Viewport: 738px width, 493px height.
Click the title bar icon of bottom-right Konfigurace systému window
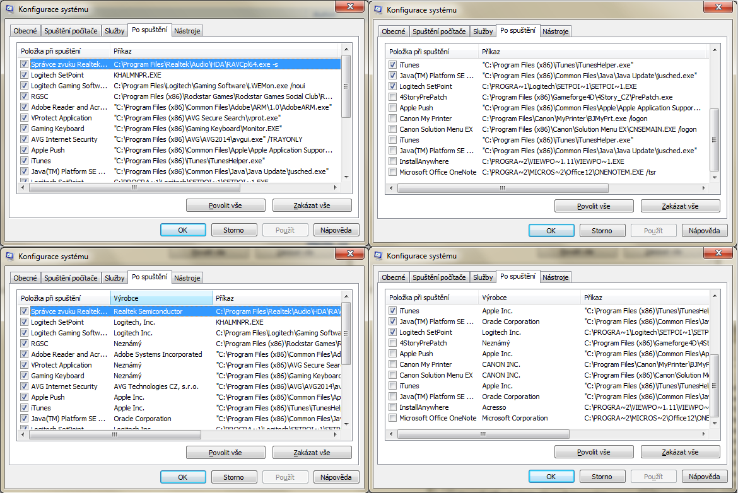pyautogui.click(x=378, y=255)
